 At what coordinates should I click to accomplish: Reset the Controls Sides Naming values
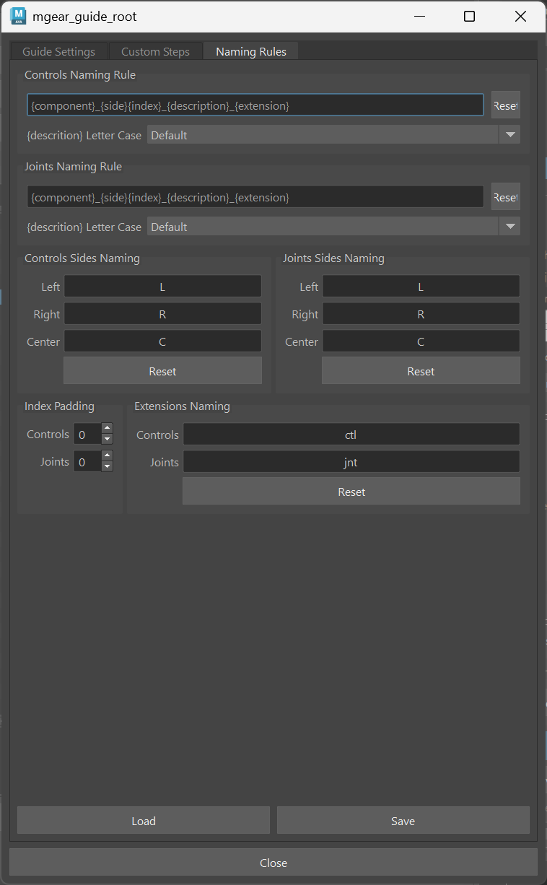pyautogui.click(x=162, y=371)
